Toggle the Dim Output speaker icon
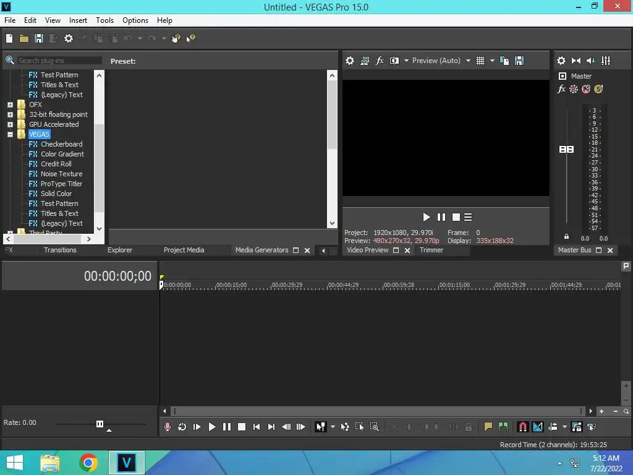The image size is (633, 475). click(590, 61)
